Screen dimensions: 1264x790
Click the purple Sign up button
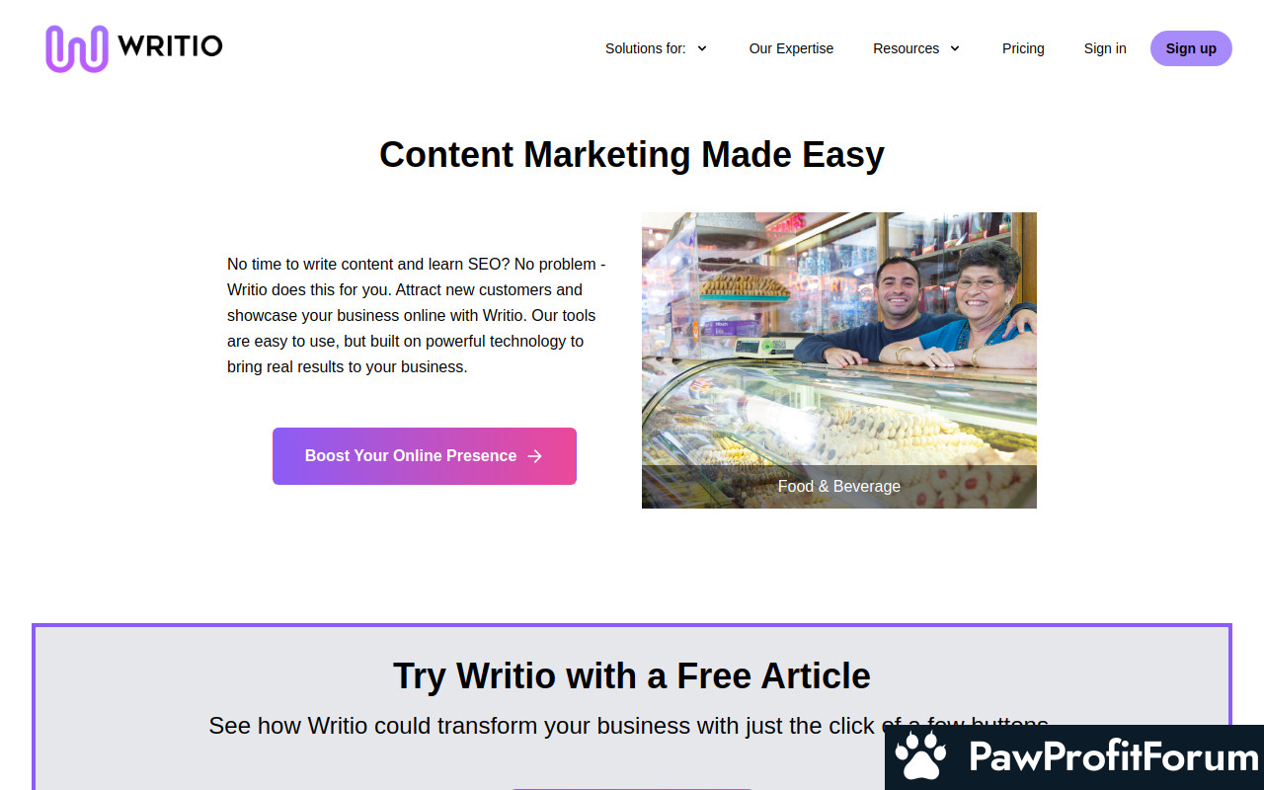pyautogui.click(x=1191, y=48)
